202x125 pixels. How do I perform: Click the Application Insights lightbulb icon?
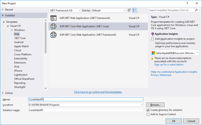pyautogui.click(x=152, y=34)
